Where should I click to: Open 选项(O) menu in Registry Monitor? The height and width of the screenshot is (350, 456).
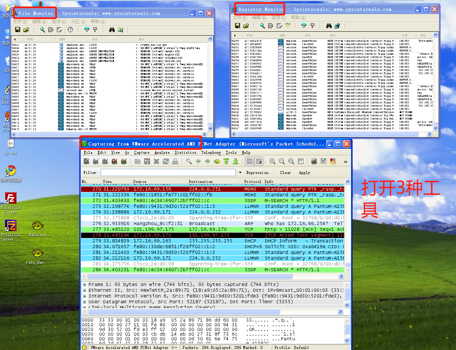click(x=279, y=17)
